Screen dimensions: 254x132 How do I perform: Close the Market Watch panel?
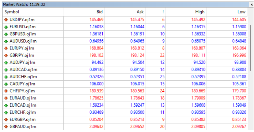[x=252, y=4]
